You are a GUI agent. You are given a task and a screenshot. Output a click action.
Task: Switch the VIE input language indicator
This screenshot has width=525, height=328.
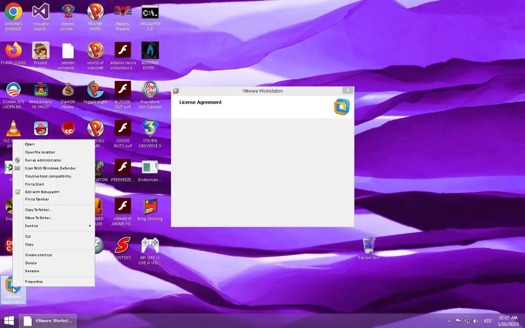pos(488,321)
